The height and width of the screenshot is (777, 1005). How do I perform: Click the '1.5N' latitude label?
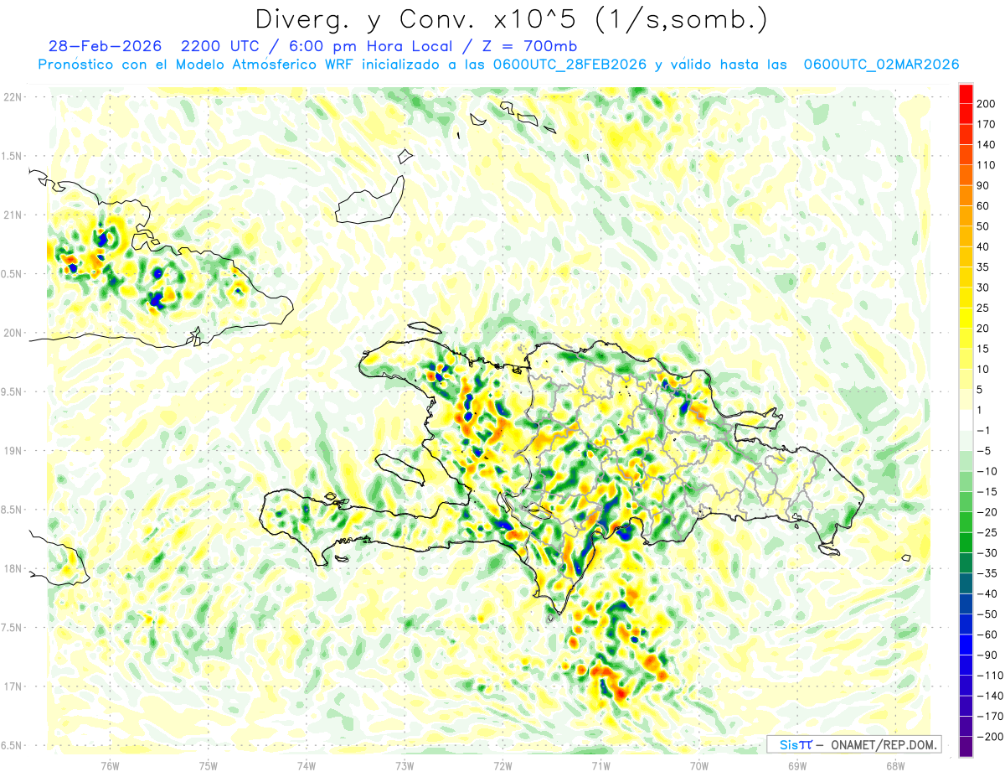point(13,156)
